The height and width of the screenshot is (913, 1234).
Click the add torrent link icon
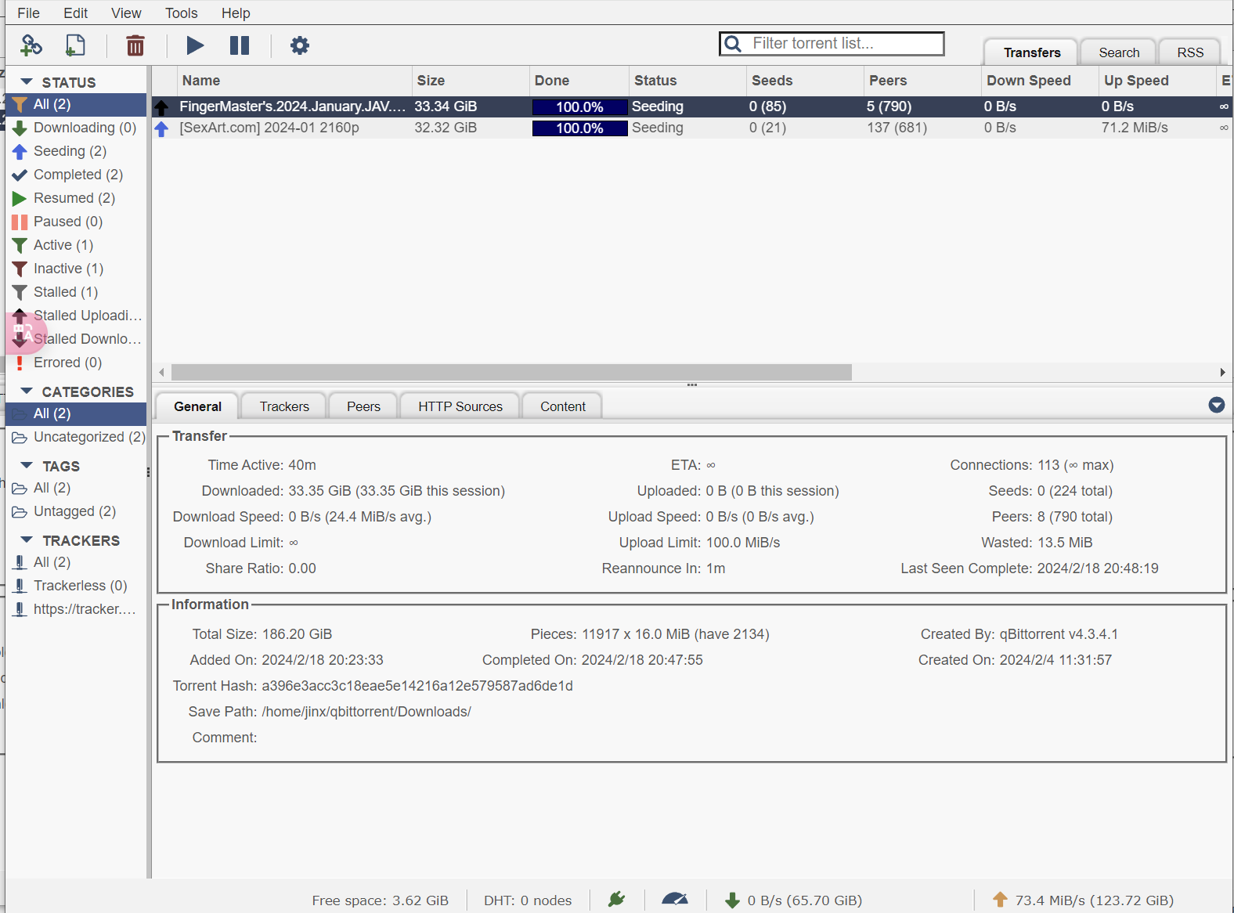(31, 45)
